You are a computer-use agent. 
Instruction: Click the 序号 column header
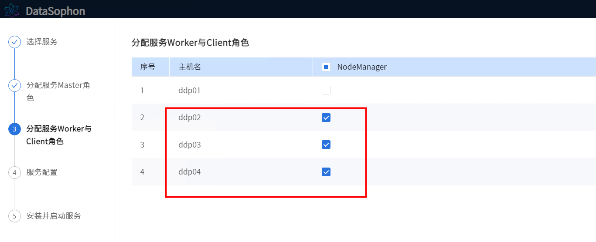point(147,67)
